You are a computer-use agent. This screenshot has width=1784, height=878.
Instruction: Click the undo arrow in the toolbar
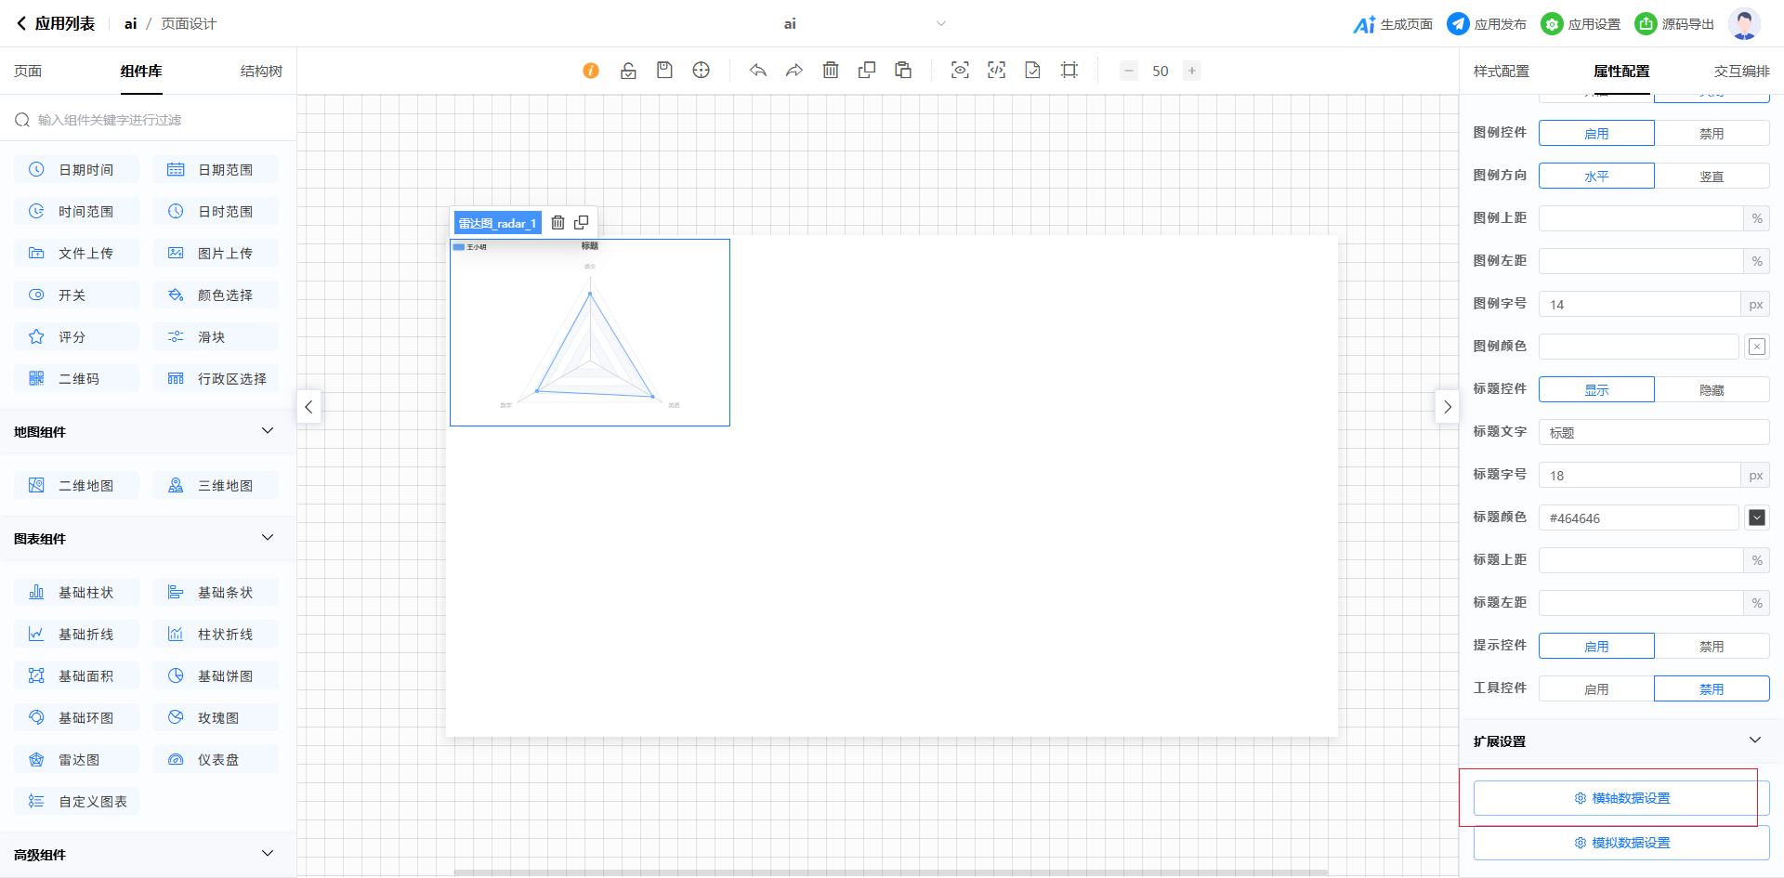(x=758, y=71)
